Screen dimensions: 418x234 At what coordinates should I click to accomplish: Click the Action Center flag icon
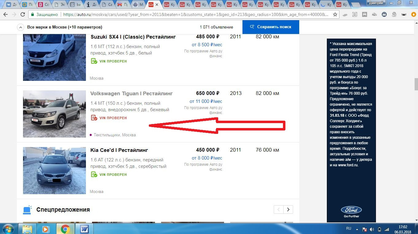[365, 229]
